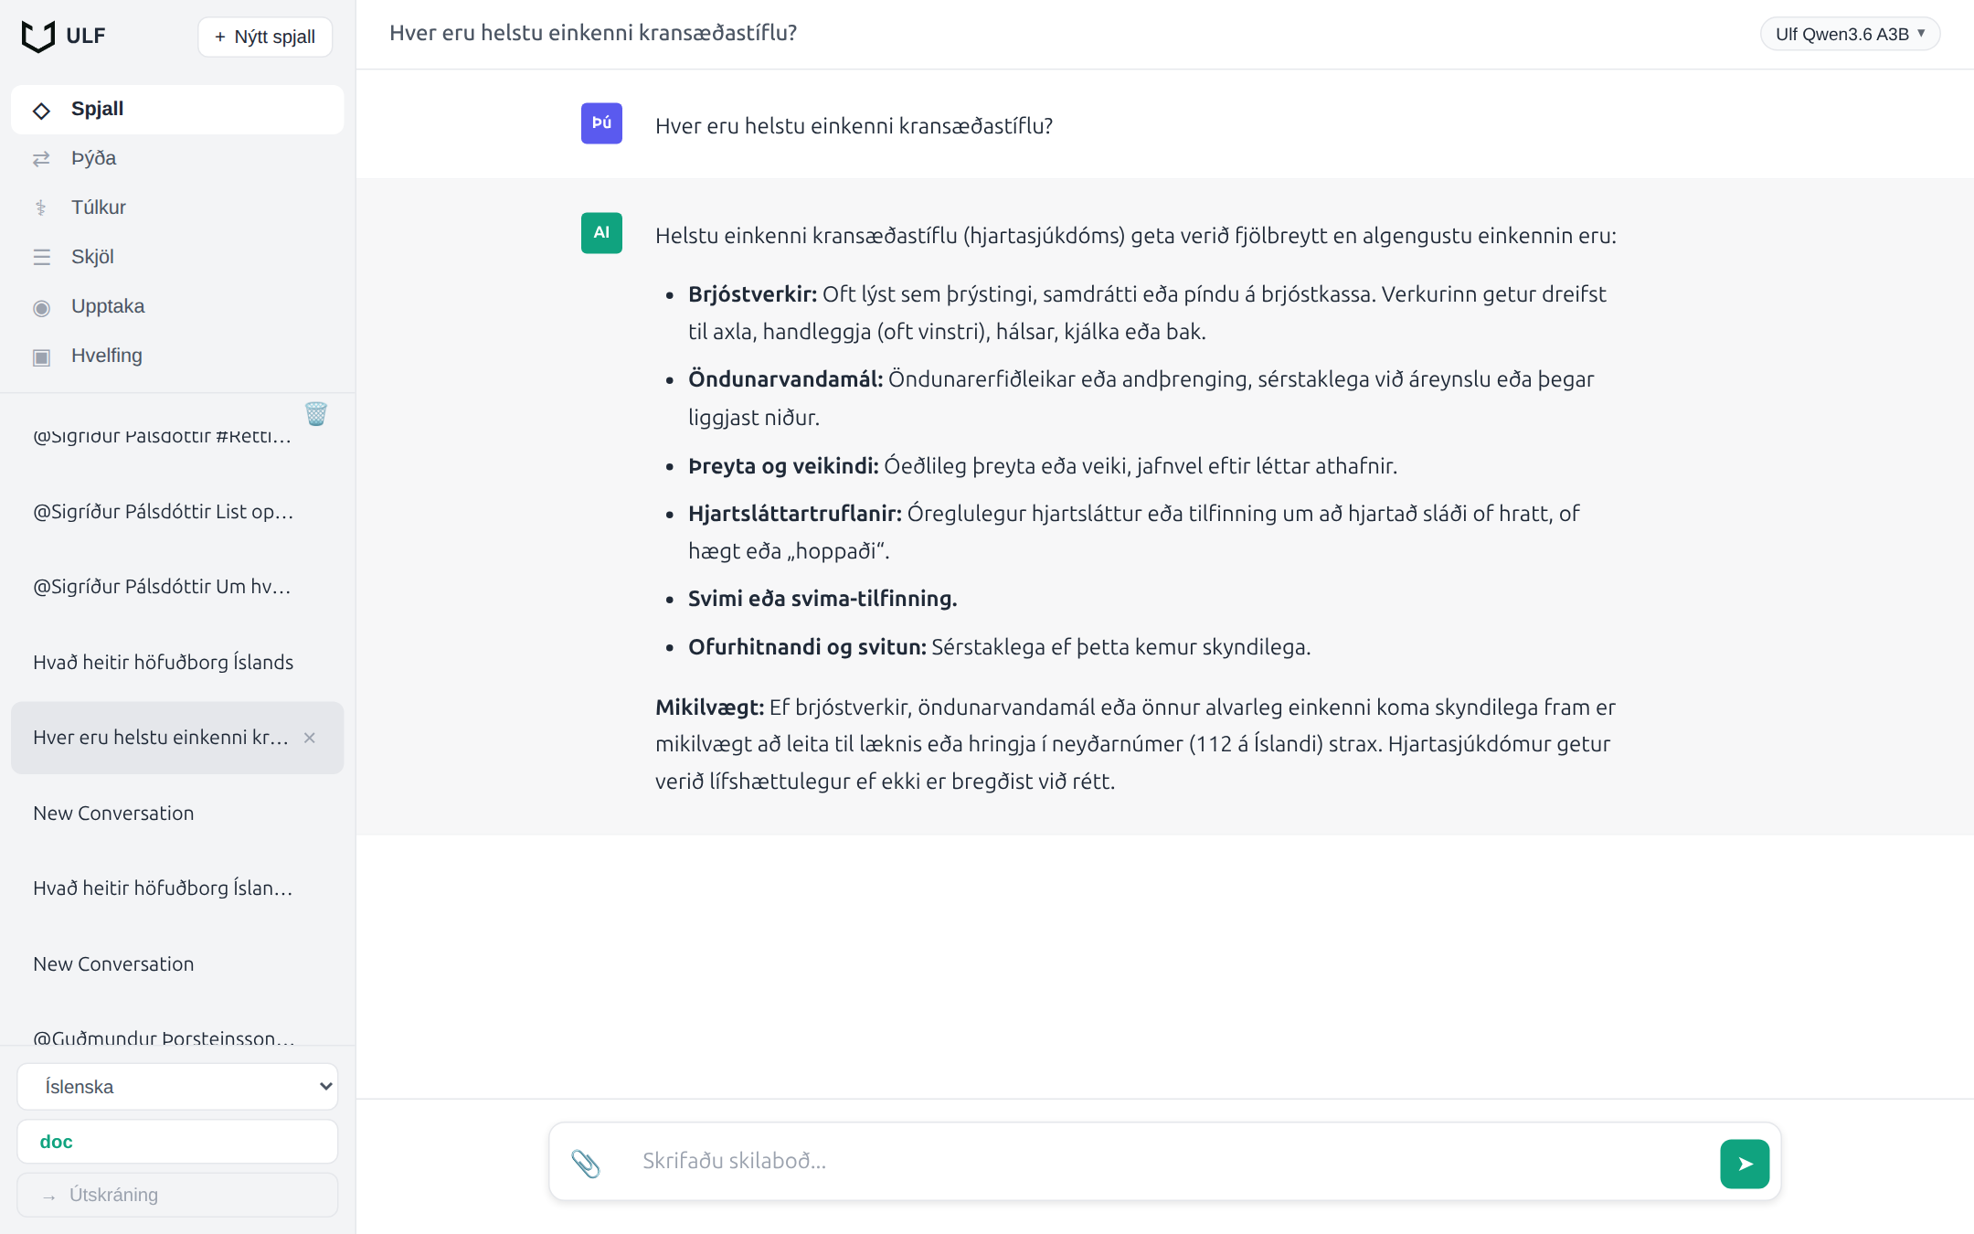The image size is (1974, 1234).
Task: Start a new chat with Nýtt spjall
Action: (x=265, y=37)
